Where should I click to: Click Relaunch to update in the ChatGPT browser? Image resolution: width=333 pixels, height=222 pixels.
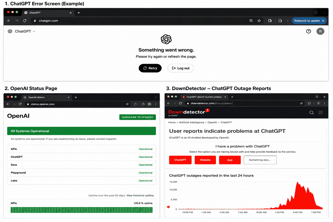(307, 21)
